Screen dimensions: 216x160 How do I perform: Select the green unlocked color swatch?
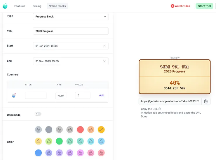coord(59,141)
